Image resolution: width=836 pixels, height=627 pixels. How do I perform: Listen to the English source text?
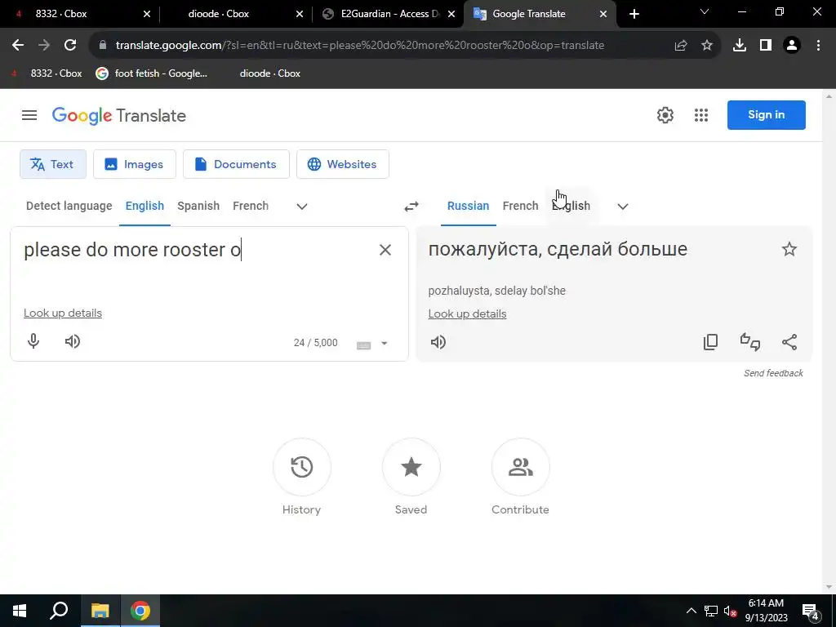pos(72,341)
